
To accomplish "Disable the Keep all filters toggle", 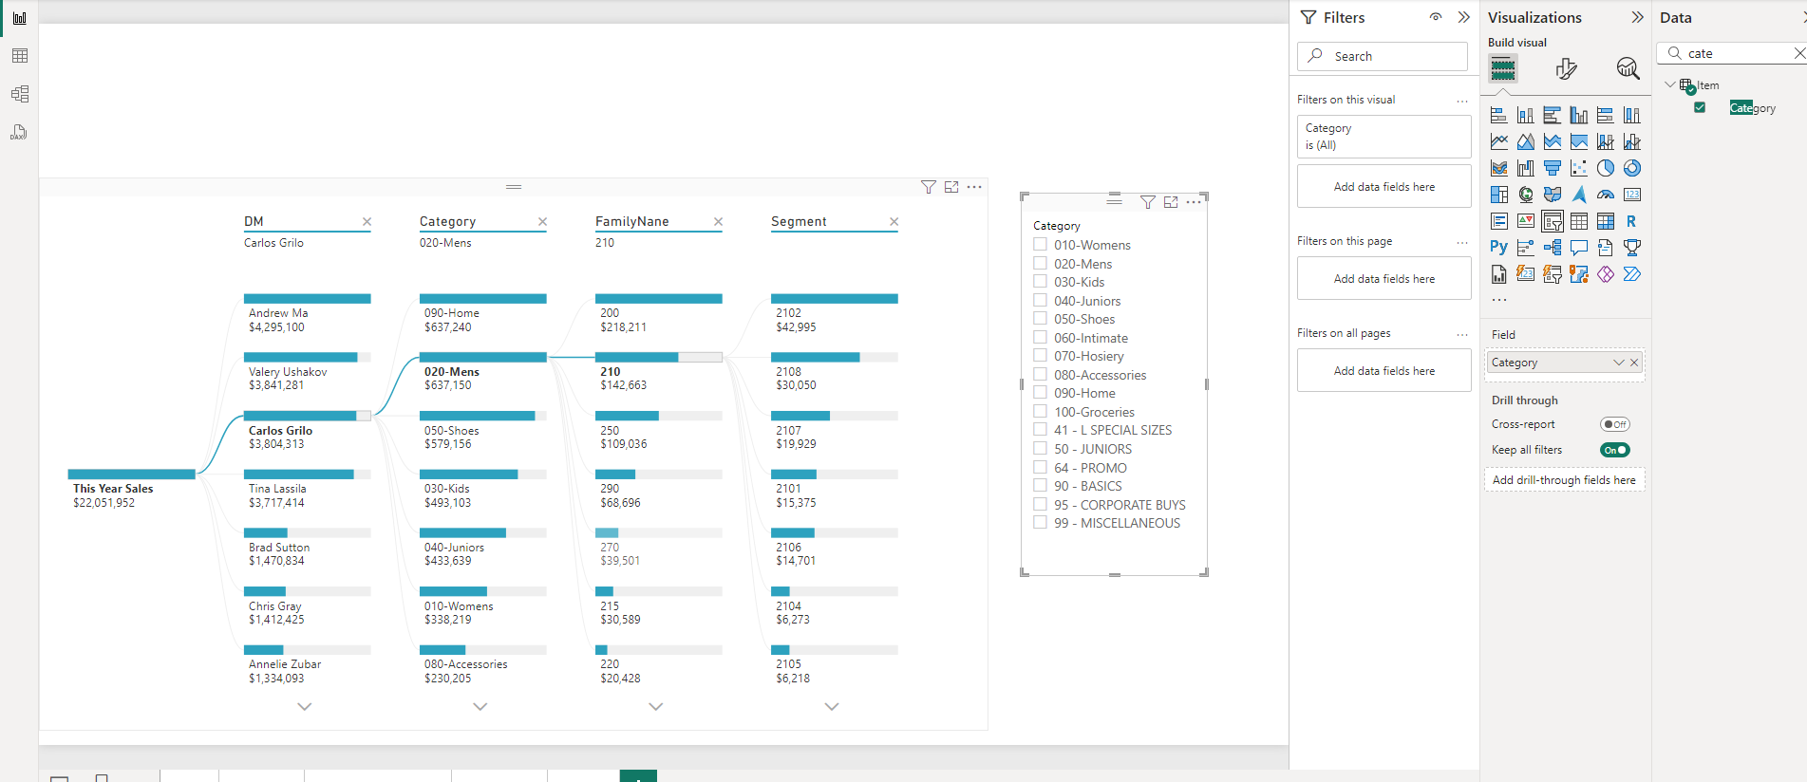I will pos(1614,450).
